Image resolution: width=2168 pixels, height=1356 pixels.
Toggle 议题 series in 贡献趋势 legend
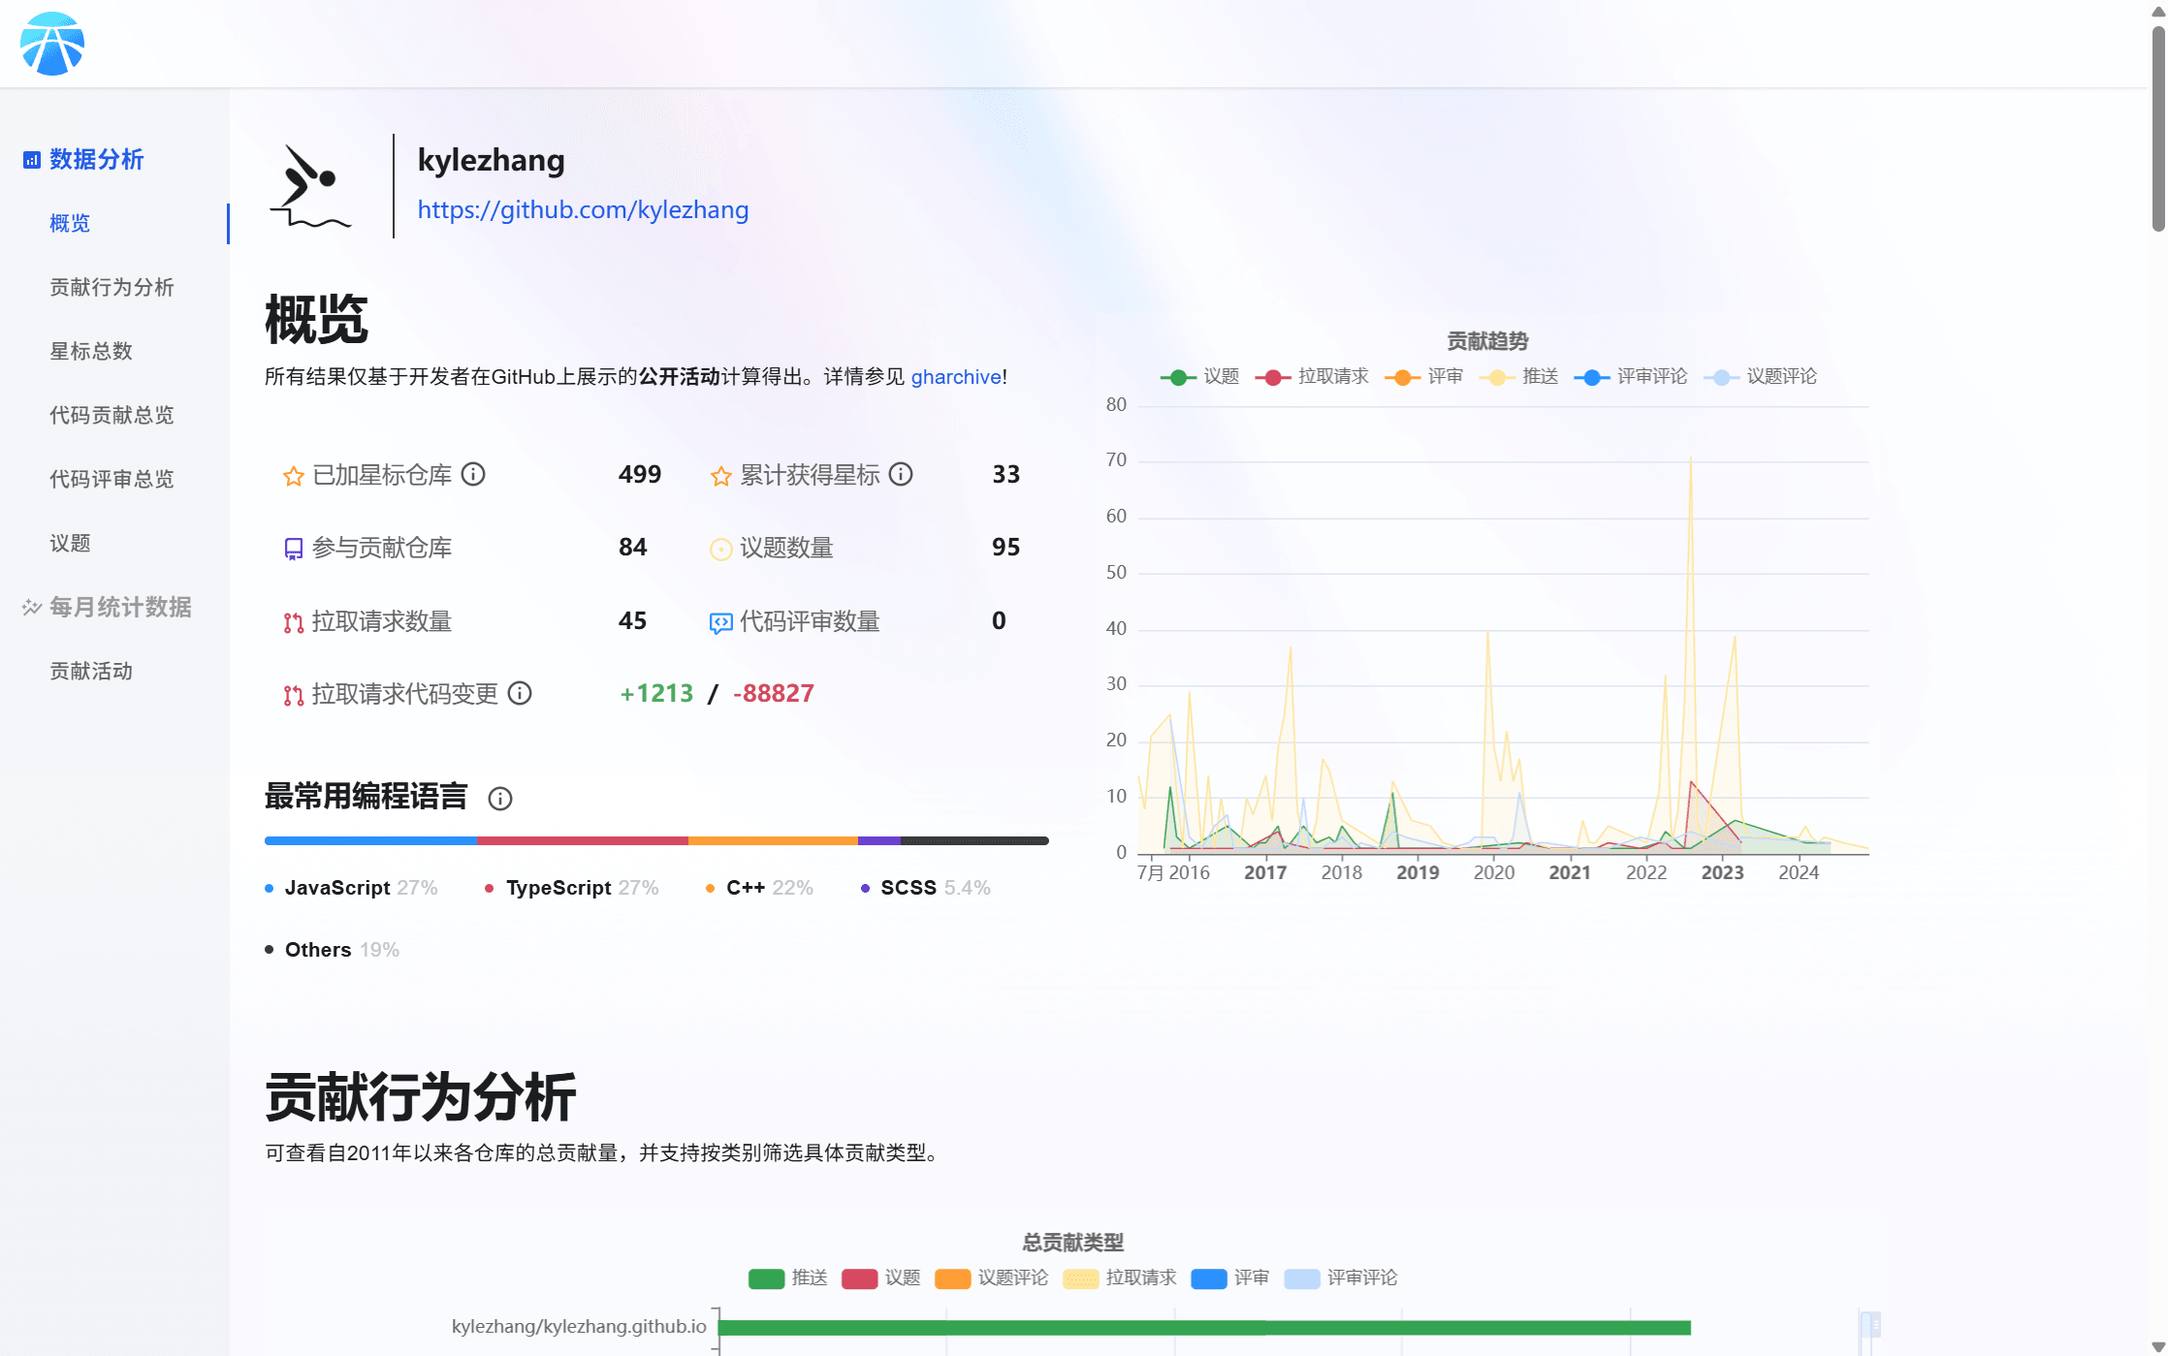[1199, 377]
